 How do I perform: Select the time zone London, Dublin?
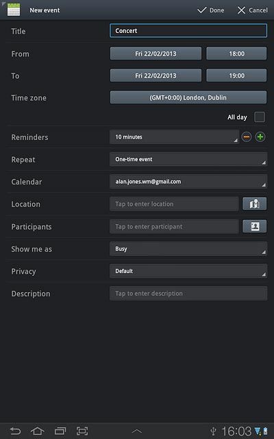pos(188,97)
